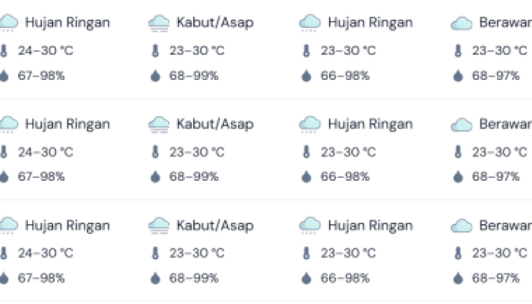Click thermometer icon under Kabut/Asap in bottom row
This screenshot has width=532, height=304.
156,253
